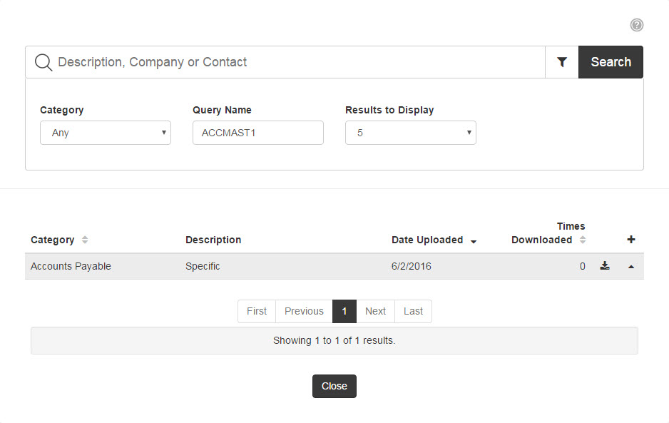Screen dimensions: 669x423
Task: Sort by Date Uploaded descending arrow
Action: 473,242
